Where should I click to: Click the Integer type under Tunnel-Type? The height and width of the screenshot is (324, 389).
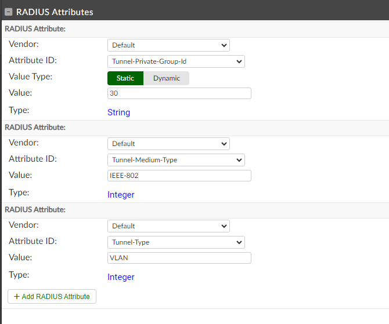121,277
